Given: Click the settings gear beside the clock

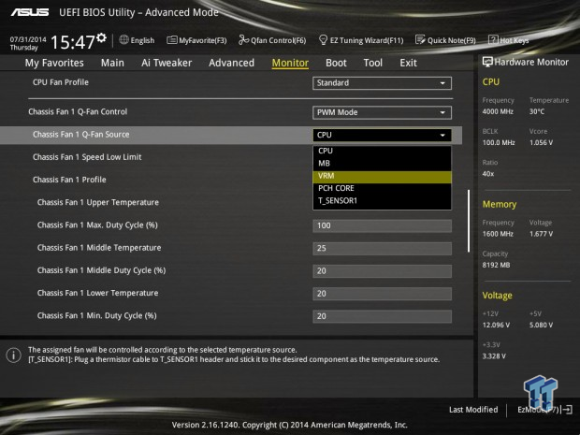Looking at the screenshot, I should (101, 37).
